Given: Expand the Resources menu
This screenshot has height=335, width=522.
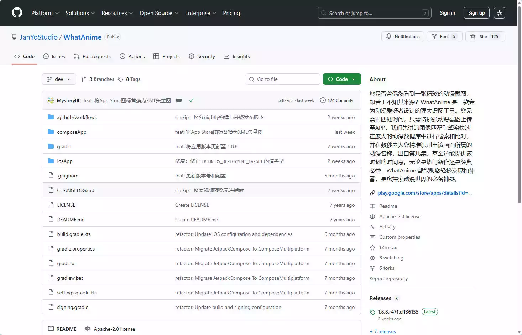Looking at the screenshot, I should [x=117, y=13].
